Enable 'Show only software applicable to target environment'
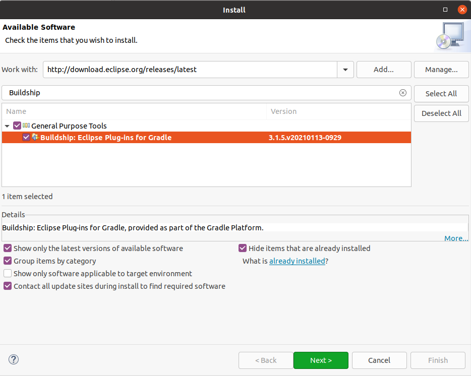Screen dimensions: 471x376 pos(7,273)
